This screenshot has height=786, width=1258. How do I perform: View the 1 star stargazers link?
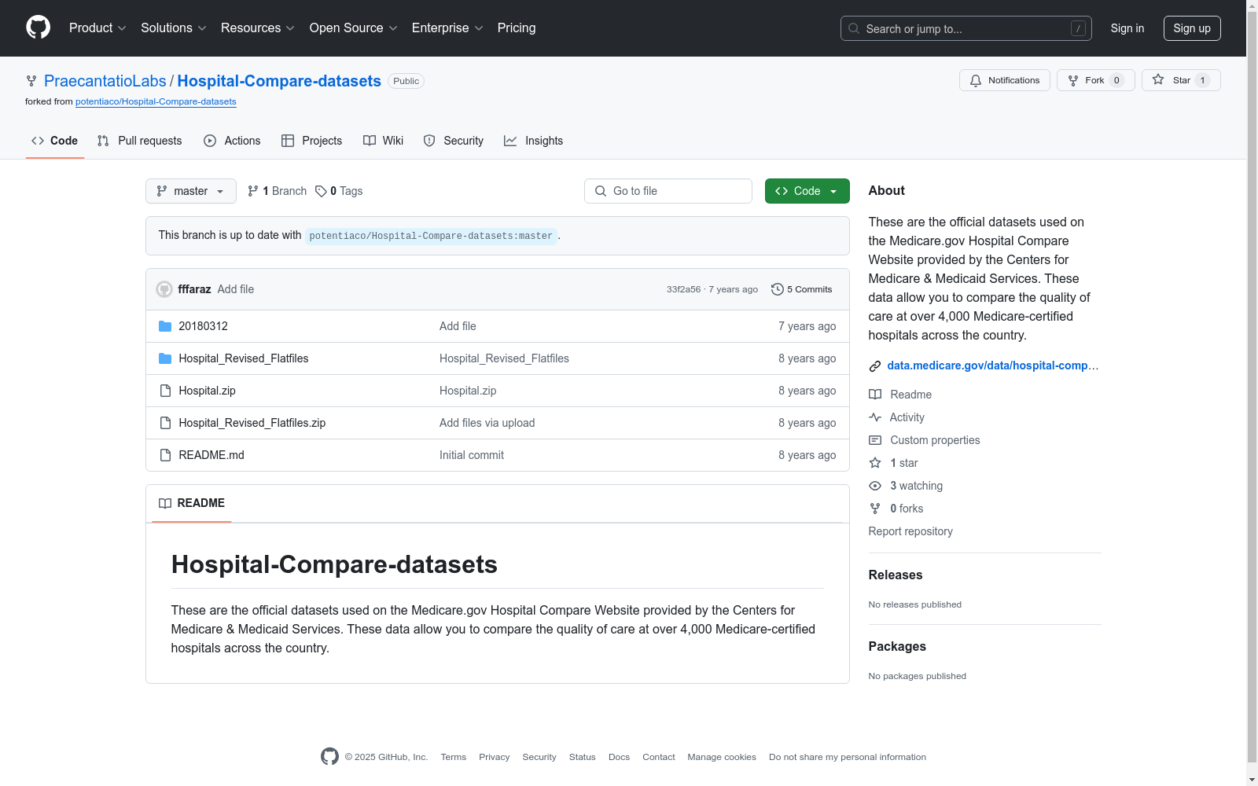tap(893, 463)
